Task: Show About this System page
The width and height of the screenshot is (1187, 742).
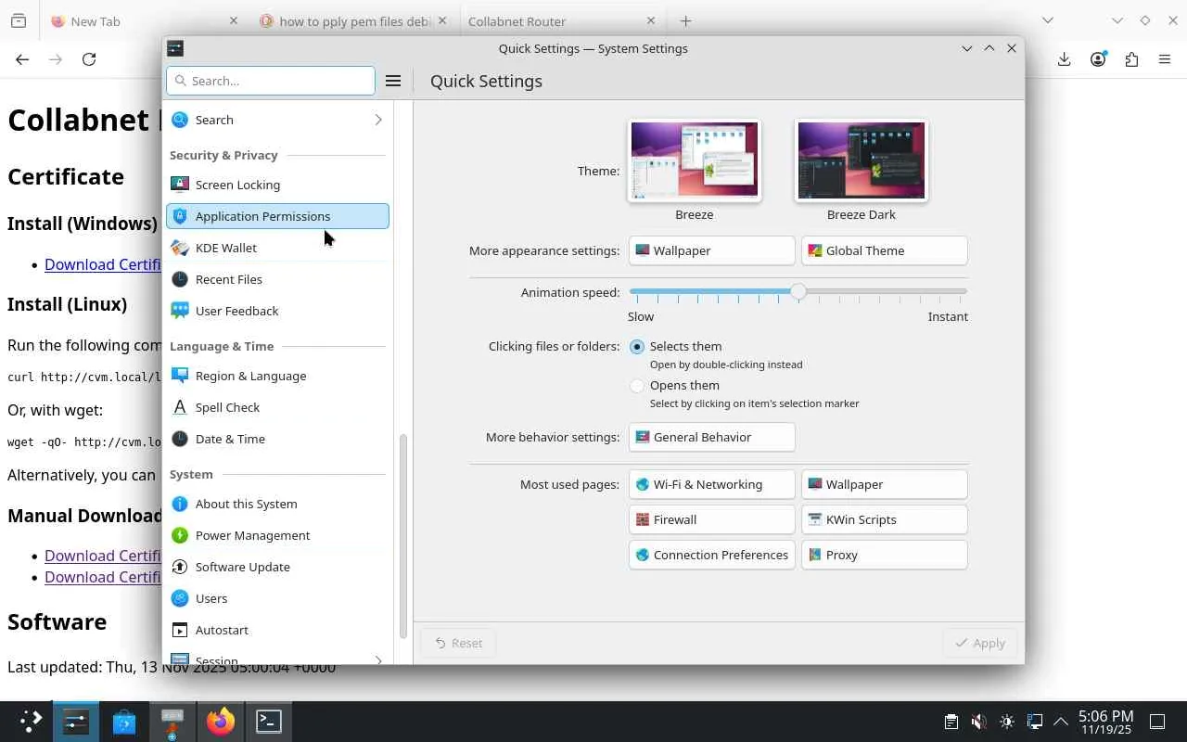Action: pyautogui.click(x=277, y=504)
